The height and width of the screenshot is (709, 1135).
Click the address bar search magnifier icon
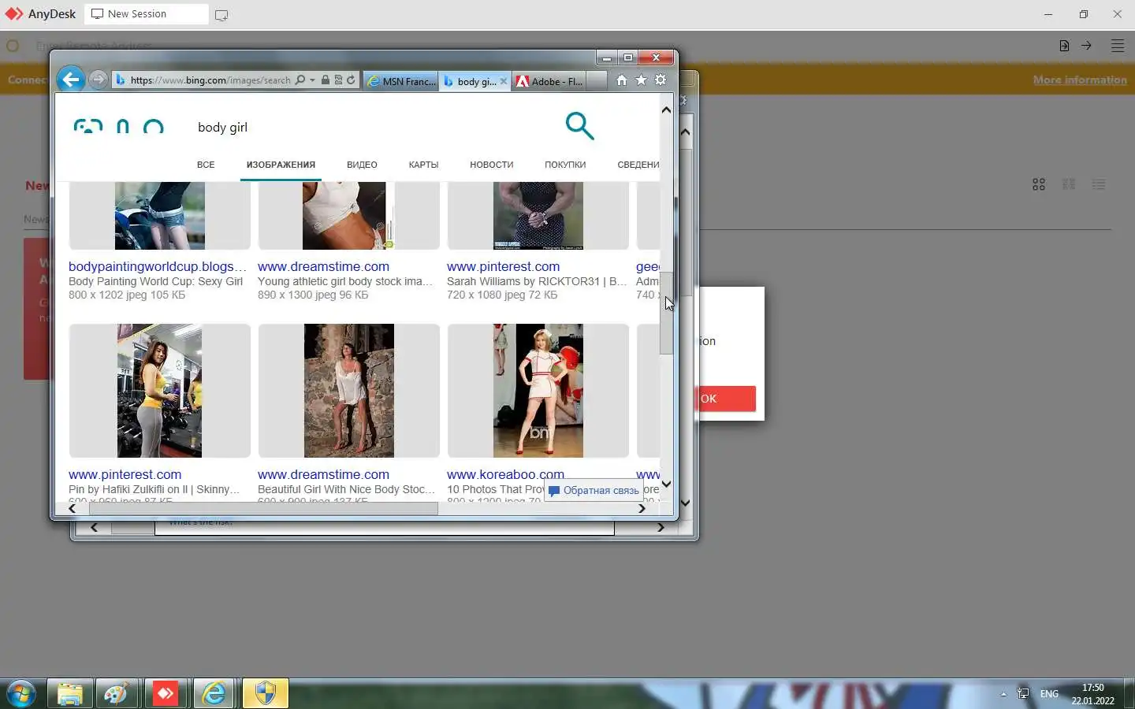tap(300, 80)
